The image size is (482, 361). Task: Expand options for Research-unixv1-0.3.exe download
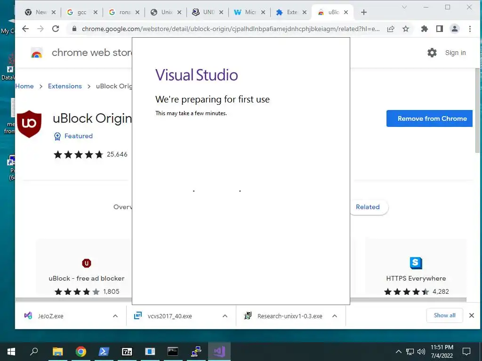point(335,316)
